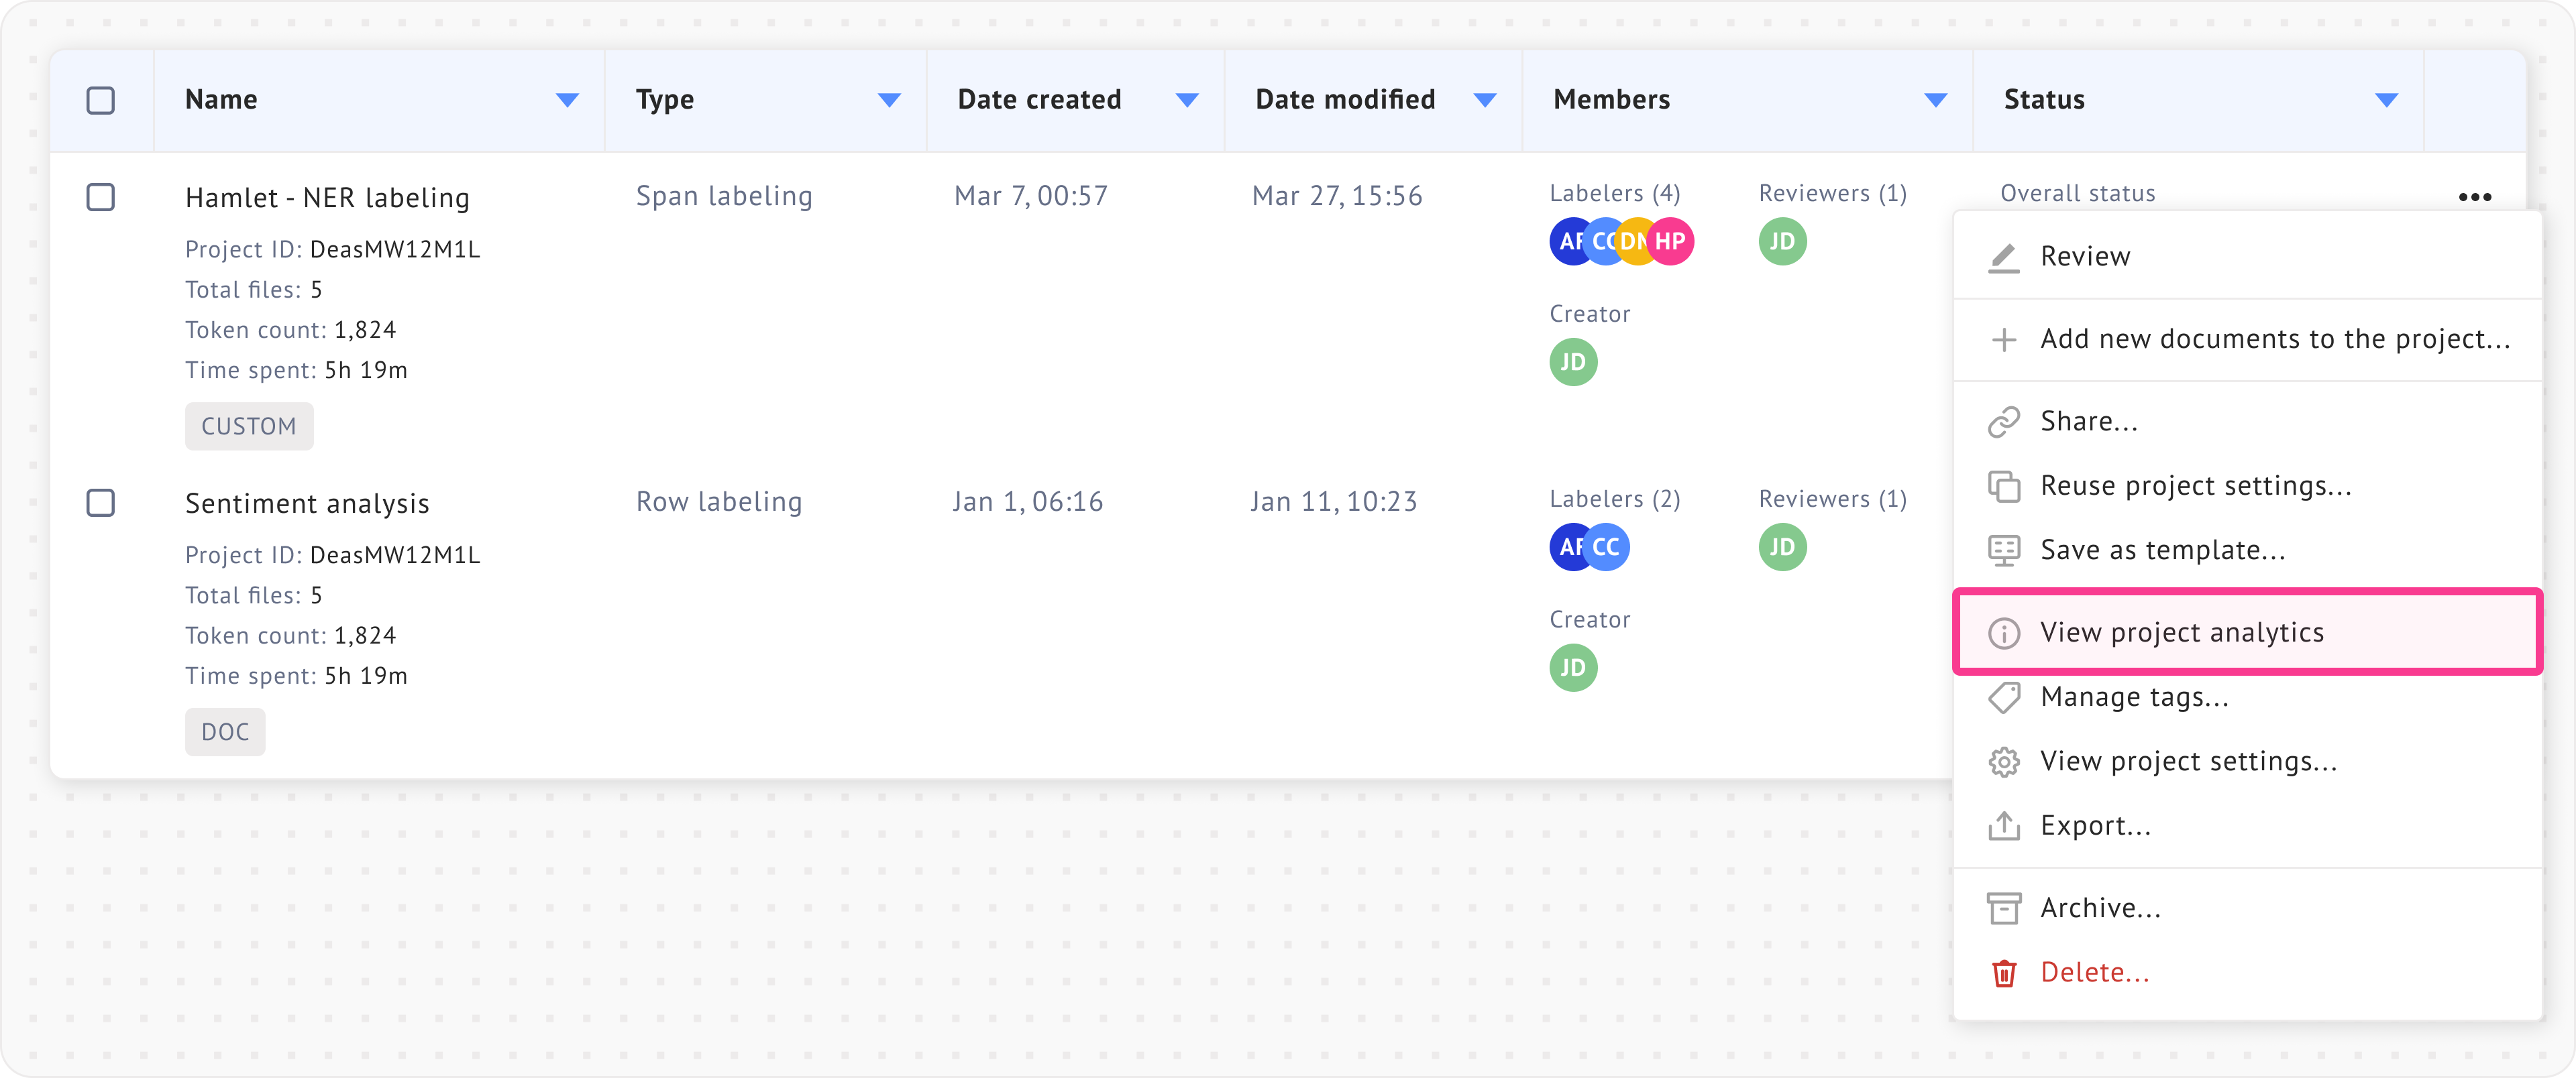Click the gear icon for project settings
Image resolution: width=2576 pixels, height=1078 pixels.
2003,762
